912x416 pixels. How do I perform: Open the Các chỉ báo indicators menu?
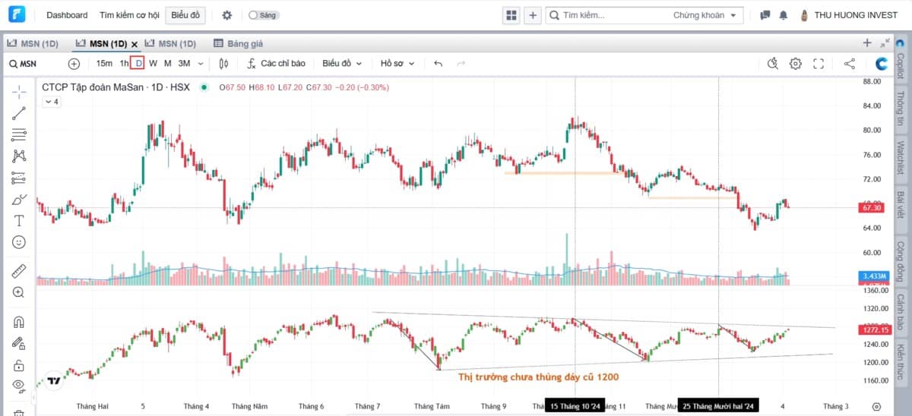[277, 64]
